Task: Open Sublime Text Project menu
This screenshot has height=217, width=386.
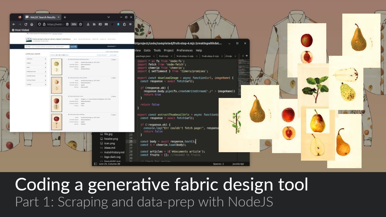Action: (169, 50)
